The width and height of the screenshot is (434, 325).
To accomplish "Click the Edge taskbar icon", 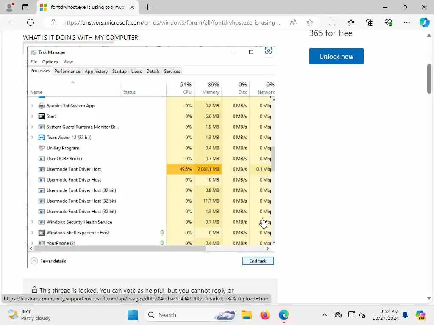I will click(284, 315).
